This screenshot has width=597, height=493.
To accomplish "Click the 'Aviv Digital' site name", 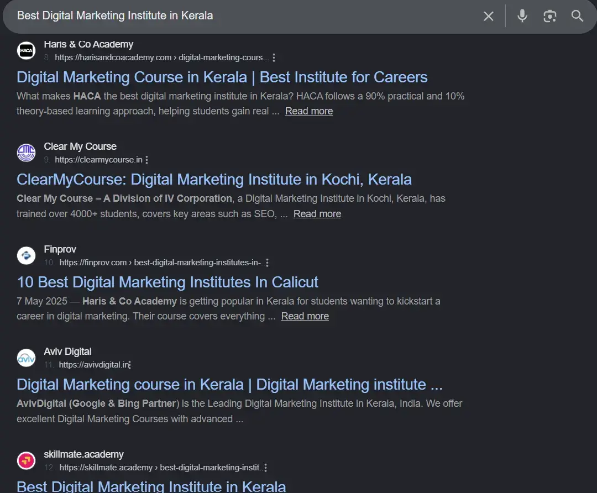I will coord(67,352).
